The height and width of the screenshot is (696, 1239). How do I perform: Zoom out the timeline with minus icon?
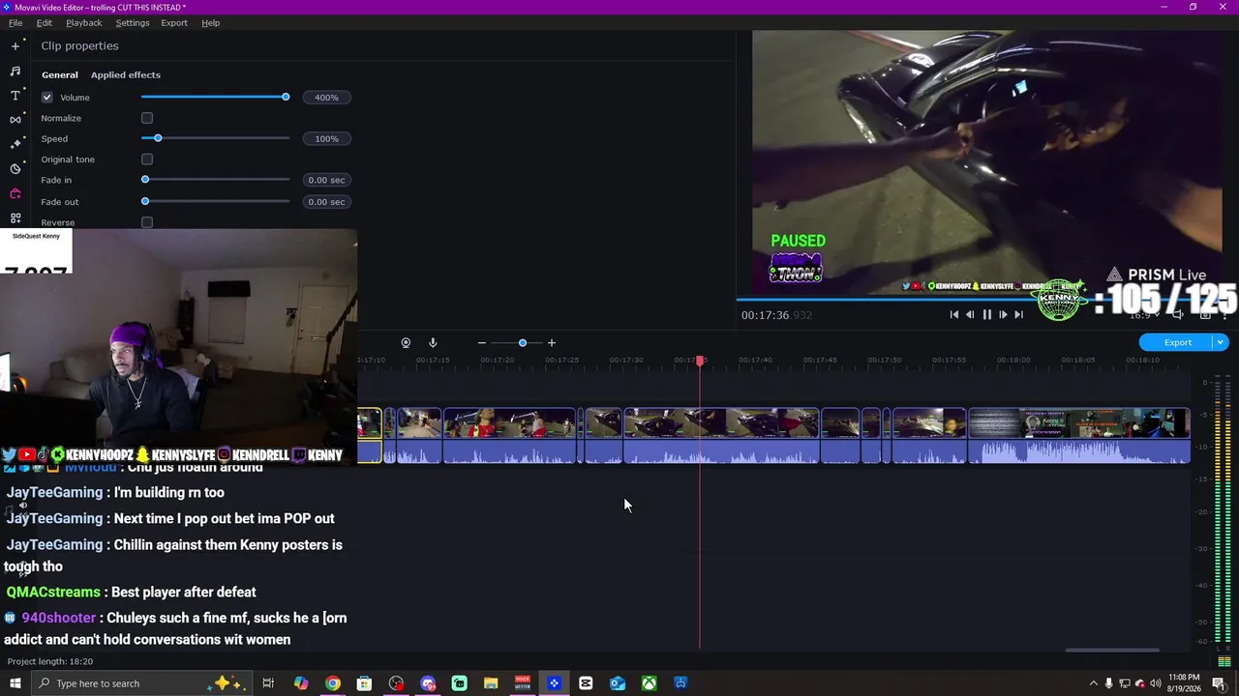click(x=482, y=343)
